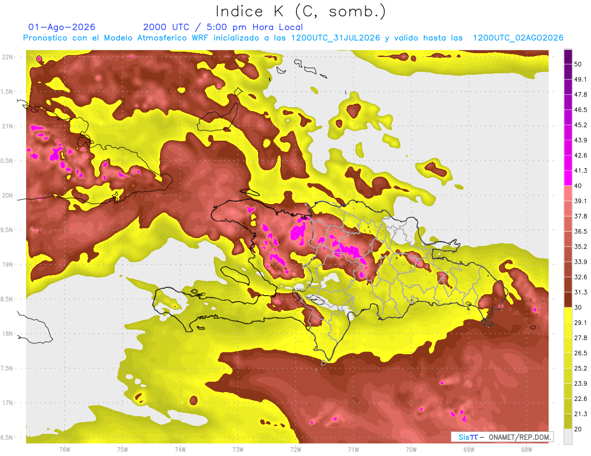Image resolution: width=591 pixels, height=456 pixels.
Task: Click the '49.1' color scale value
Action: 580,79
